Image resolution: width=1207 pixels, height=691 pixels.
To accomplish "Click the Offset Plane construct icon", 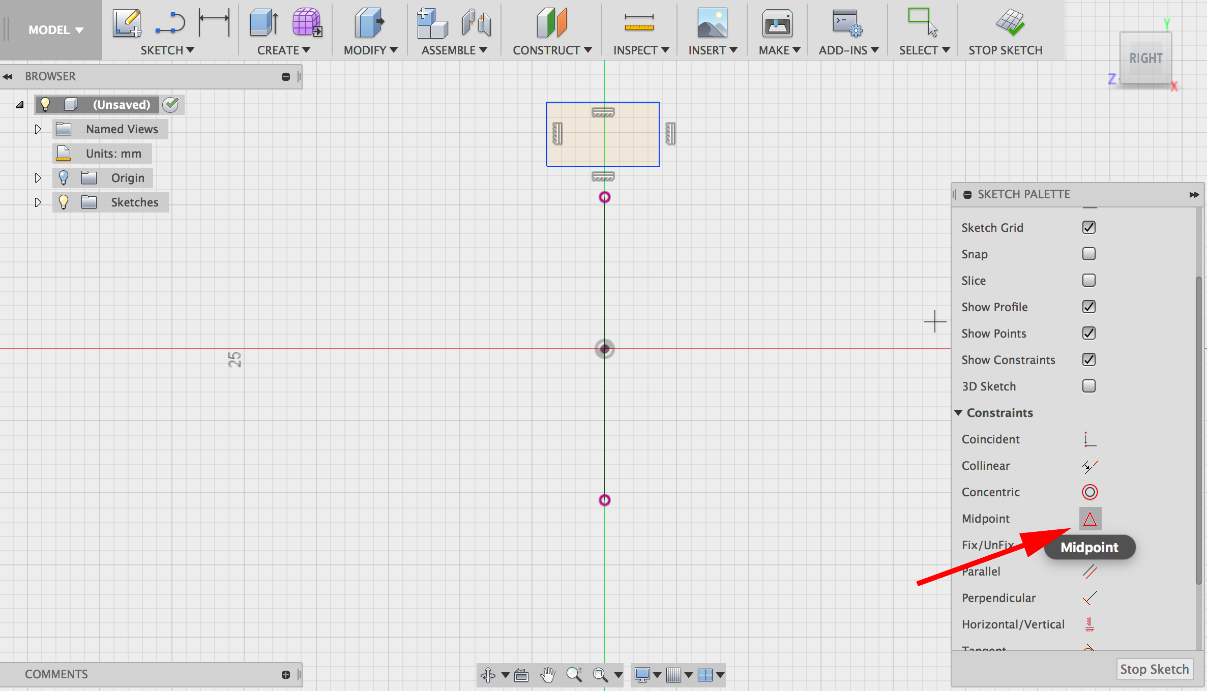I will [551, 23].
